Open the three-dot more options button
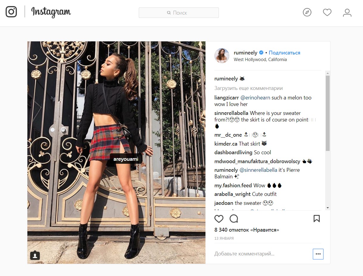The image size is (363, 276). [x=318, y=254]
